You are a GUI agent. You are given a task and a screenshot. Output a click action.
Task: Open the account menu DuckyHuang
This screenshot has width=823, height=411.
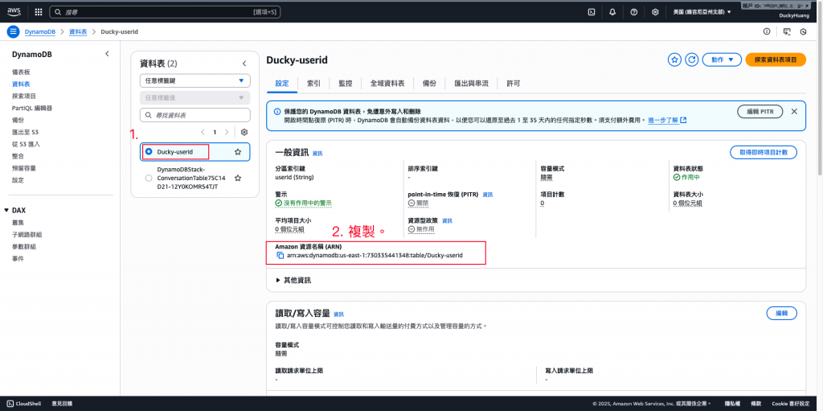coord(795,16)
